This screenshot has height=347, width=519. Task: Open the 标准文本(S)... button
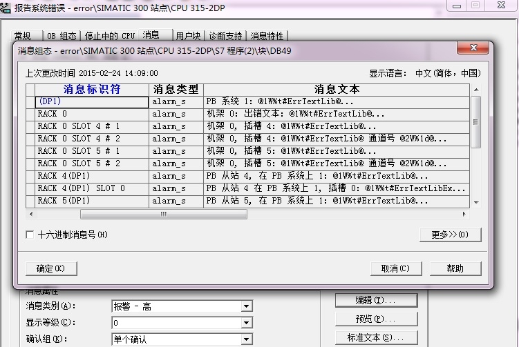point(377,338)
